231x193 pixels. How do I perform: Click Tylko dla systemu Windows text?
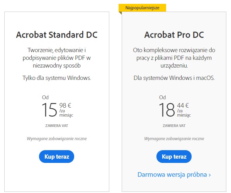[x=57, y=78]
